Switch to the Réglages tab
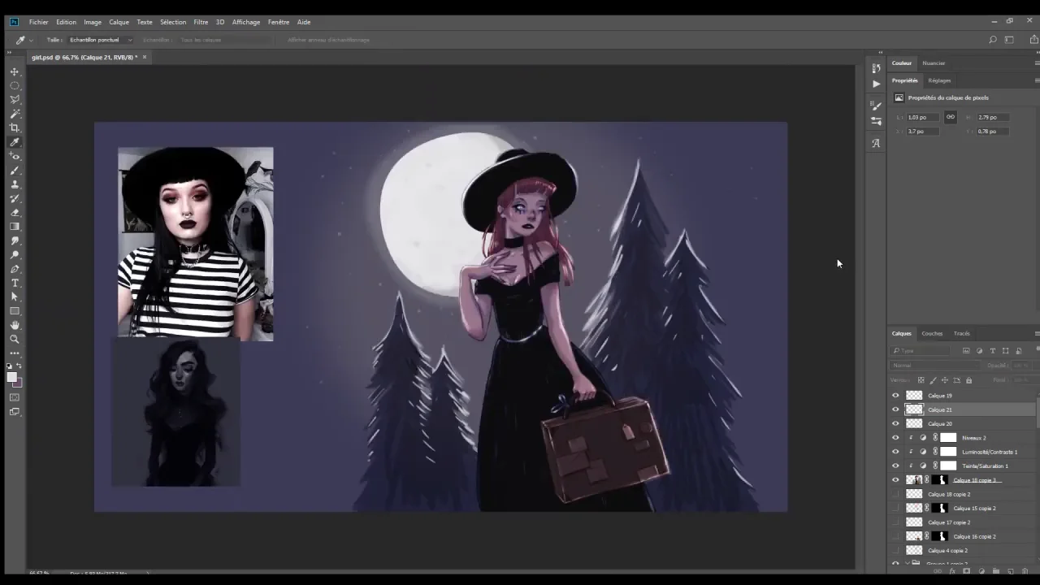Viewport: 1040px width, 585px height. tap(939, 80)
